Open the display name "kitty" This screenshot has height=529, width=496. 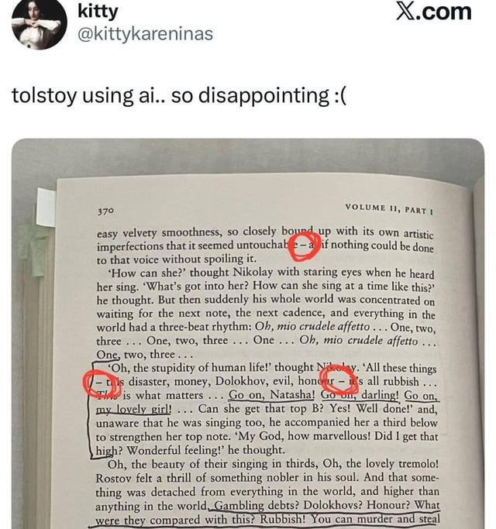pos(98,11)
